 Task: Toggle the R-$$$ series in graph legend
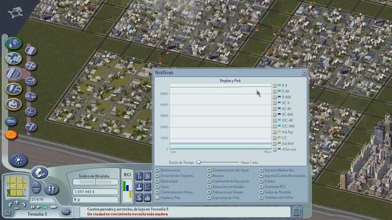click(x=274, y=97)
